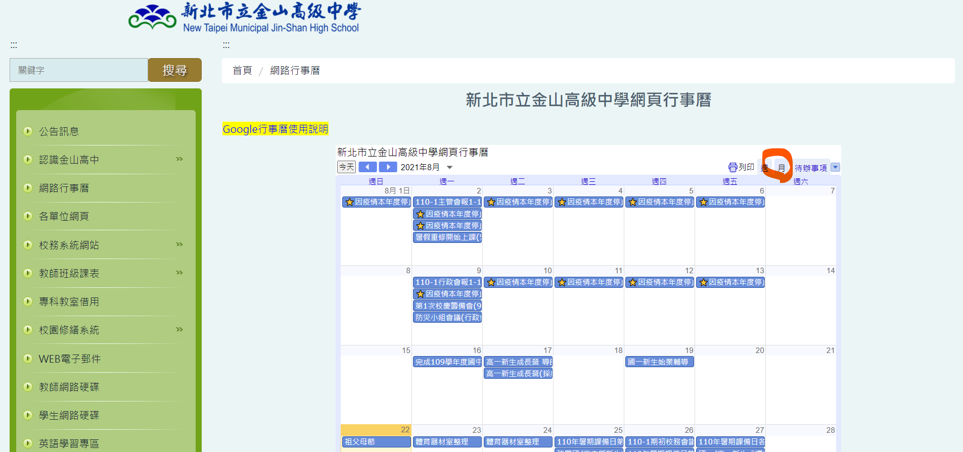Image resolution: width=963 pixels, height=452 pixels.
Task: Open 祖父母節 event on August 22
Action: (x=377, y=442)
